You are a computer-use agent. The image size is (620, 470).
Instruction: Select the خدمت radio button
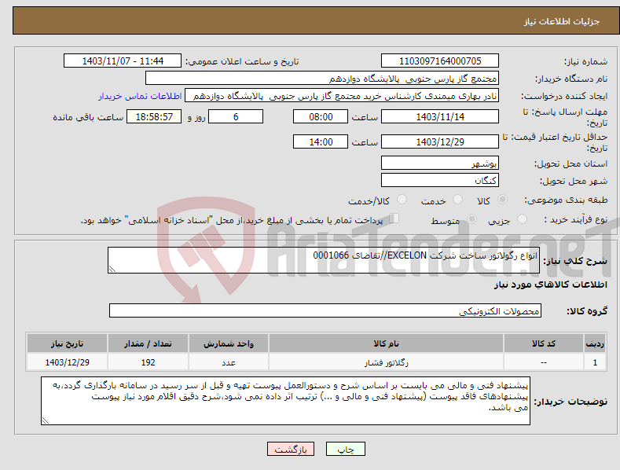pos(457,200)
